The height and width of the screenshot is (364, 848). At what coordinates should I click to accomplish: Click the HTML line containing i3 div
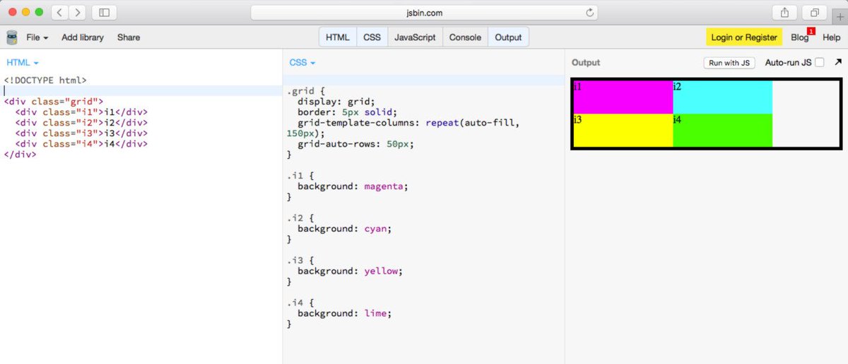tap(81, 133)
